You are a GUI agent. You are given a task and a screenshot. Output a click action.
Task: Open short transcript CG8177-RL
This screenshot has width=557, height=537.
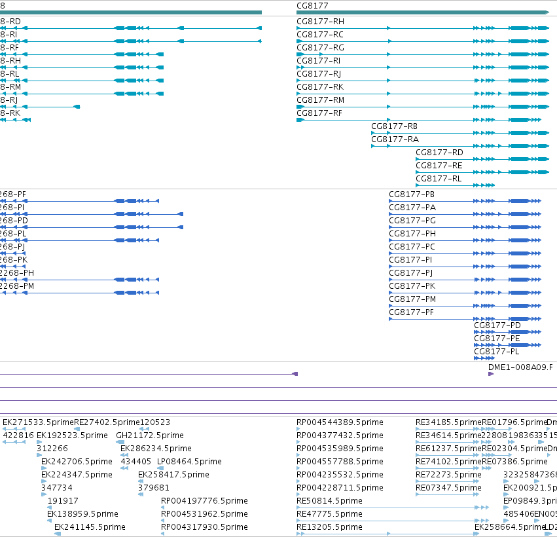(x=439, y=179)
